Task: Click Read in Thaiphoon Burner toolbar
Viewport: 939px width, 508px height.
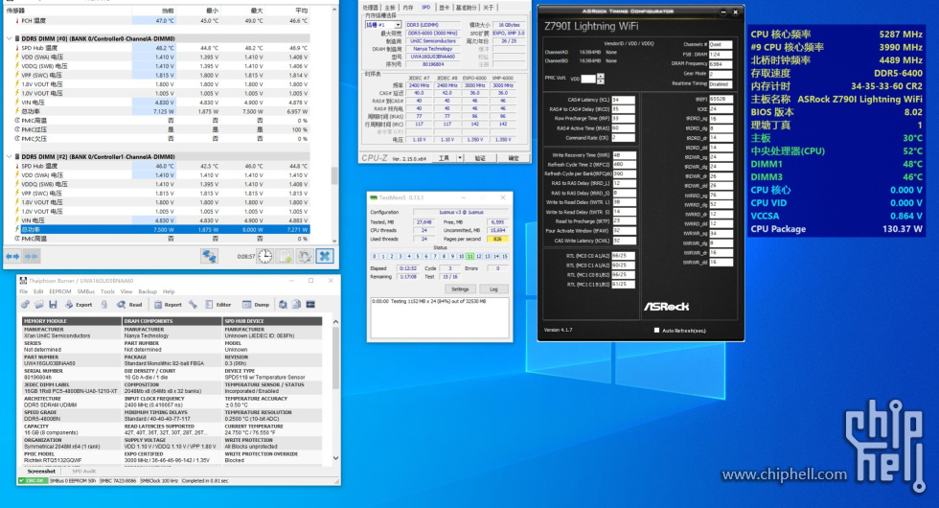Action: tap(130, 305)
